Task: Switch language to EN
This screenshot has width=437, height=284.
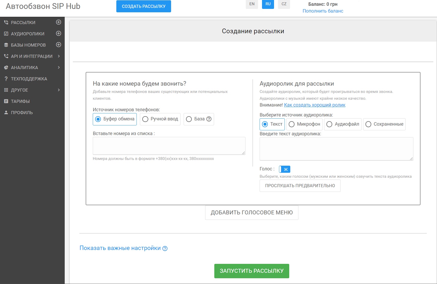Action: [x=252, y=4]
